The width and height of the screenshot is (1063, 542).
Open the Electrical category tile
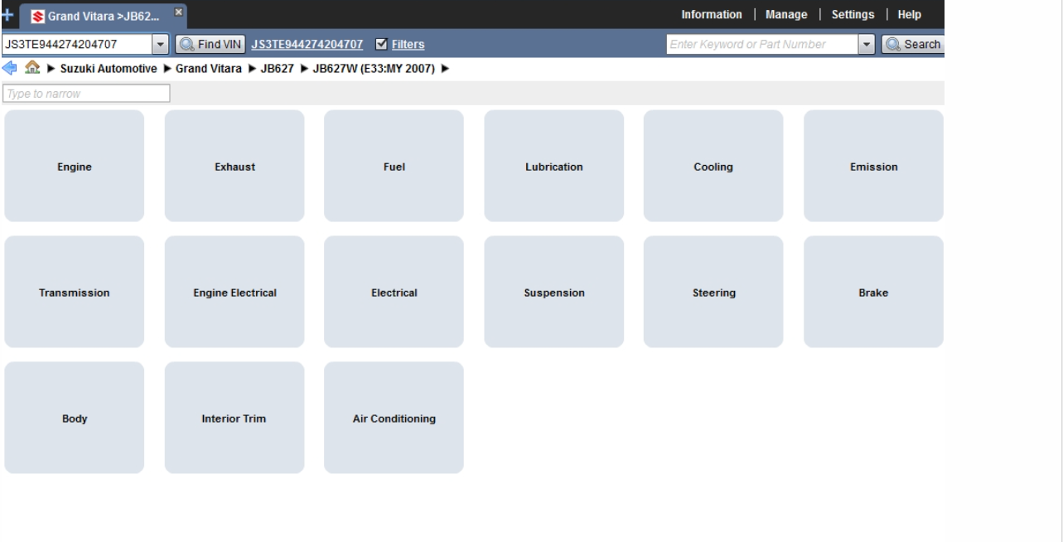click(x=394, y=293)
